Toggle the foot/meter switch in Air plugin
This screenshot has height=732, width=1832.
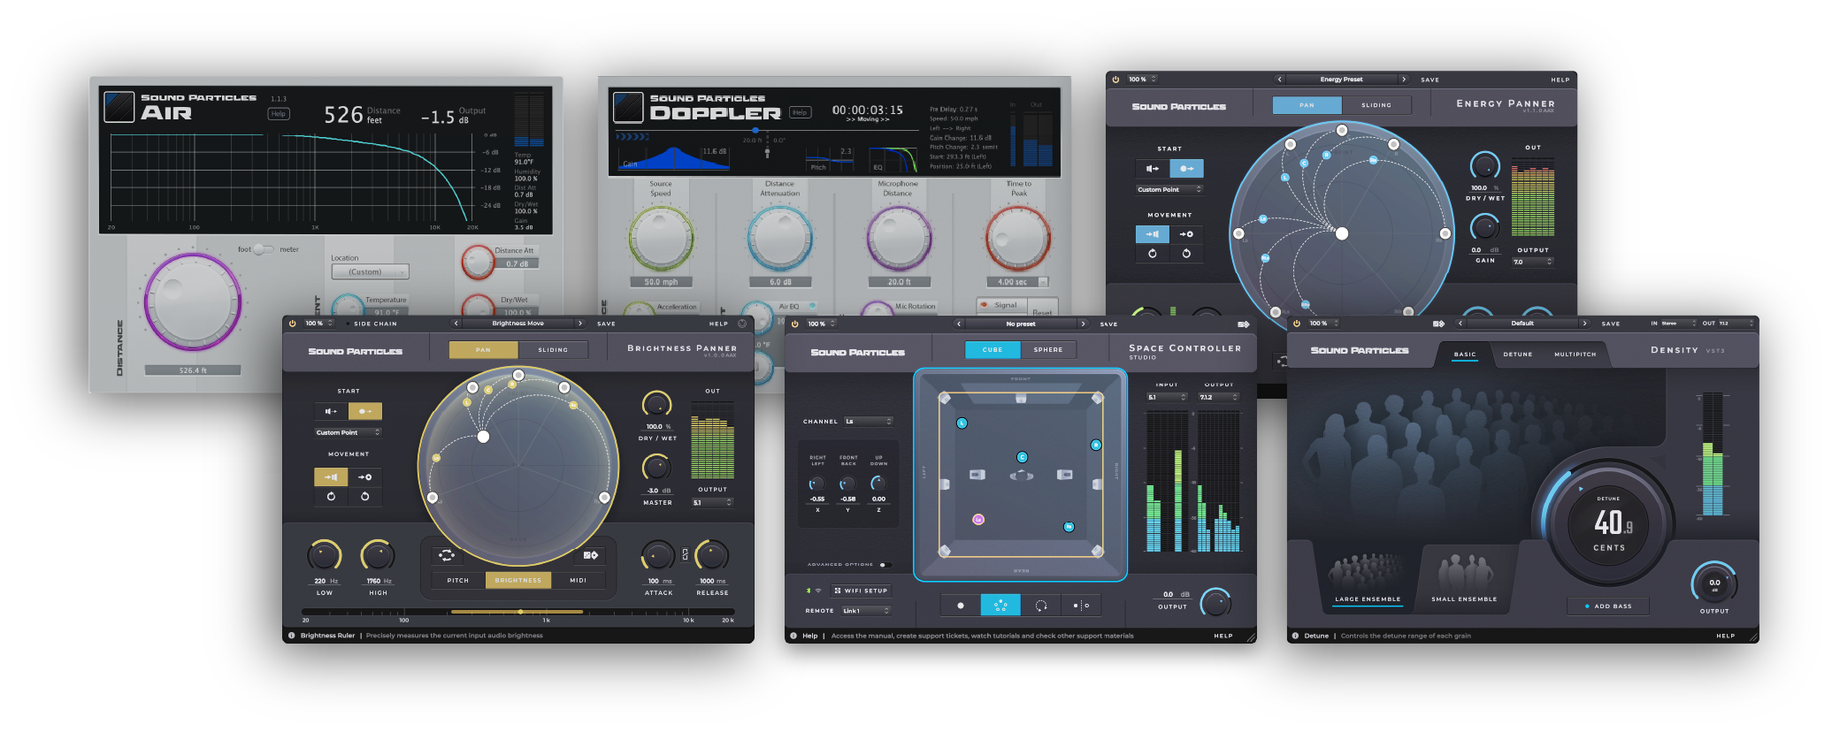264,249
